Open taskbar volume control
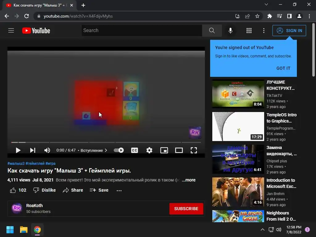 coord(279,230)
